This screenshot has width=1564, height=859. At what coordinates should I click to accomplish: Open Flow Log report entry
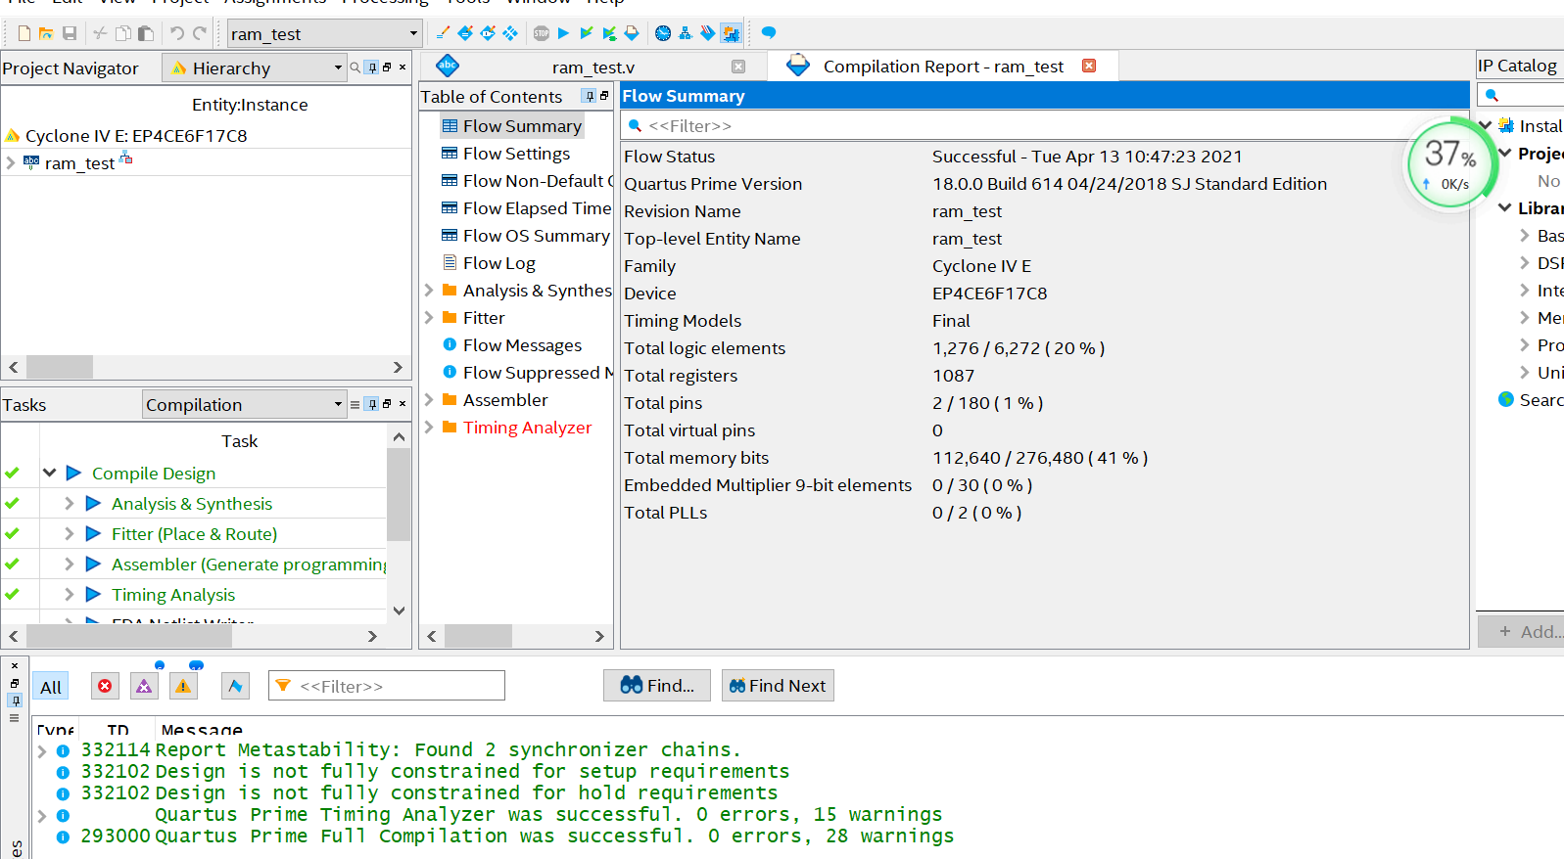click(x=498, y=262)
